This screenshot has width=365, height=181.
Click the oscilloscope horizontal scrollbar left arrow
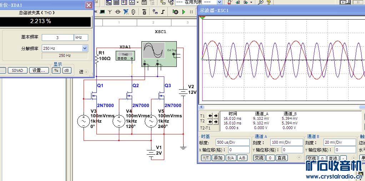coord(201,107)
